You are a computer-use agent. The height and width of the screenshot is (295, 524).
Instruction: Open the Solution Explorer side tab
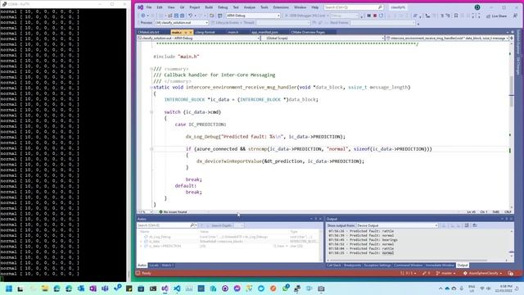[518, 43]
